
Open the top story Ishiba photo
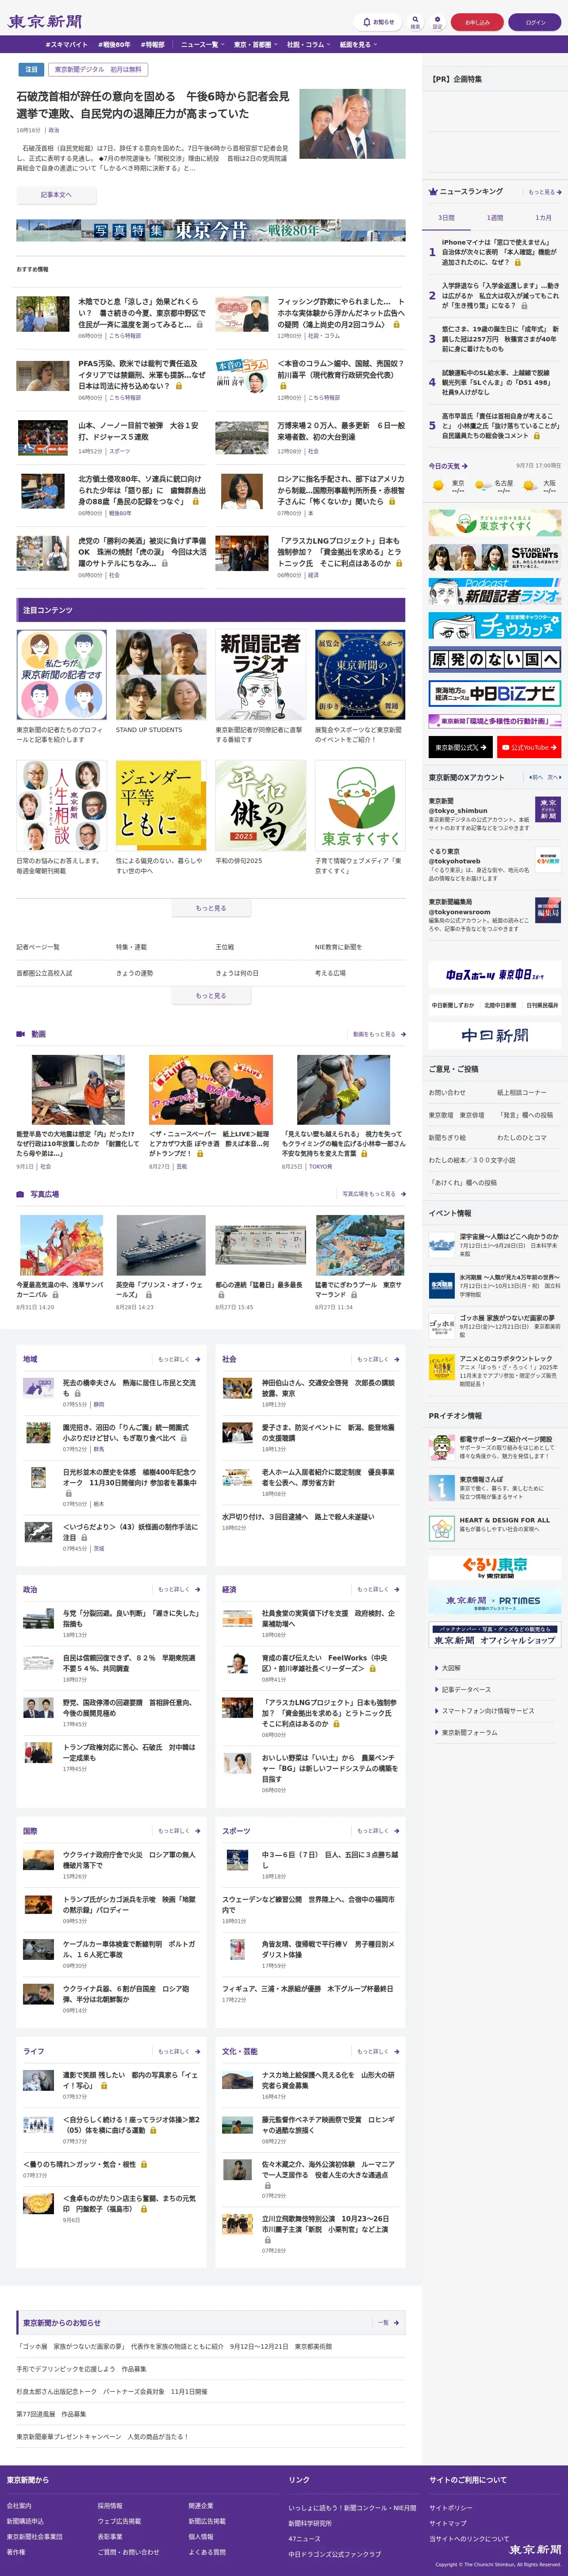pyautogui.click(x=352, y=124)
